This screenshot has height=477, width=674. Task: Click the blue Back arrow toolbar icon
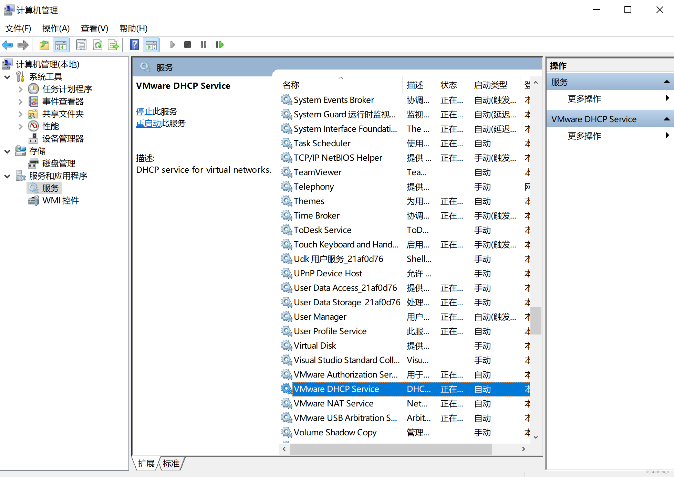pos(7,45)
